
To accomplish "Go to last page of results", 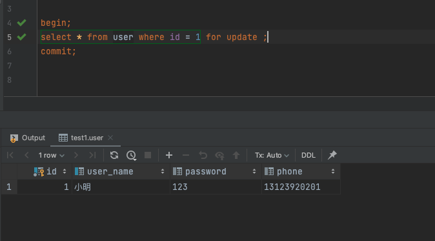I will 92,155.
